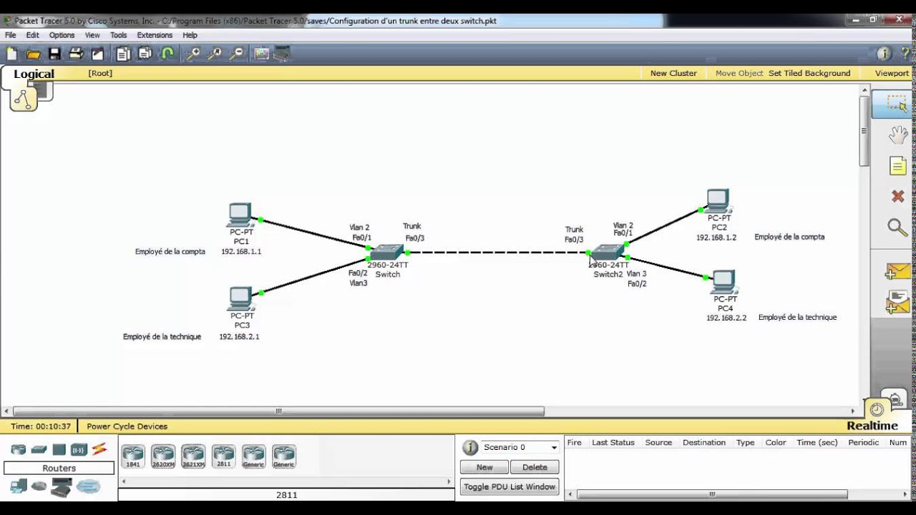The image size is (916, 515).
Task: Click the Zoom In magnifier icon
Action: 193,54
